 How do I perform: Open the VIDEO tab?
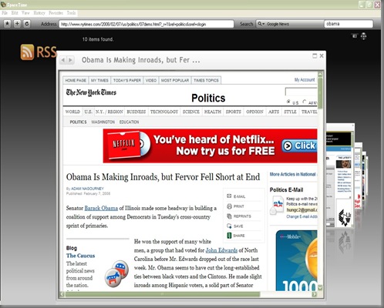pos(151,80)
